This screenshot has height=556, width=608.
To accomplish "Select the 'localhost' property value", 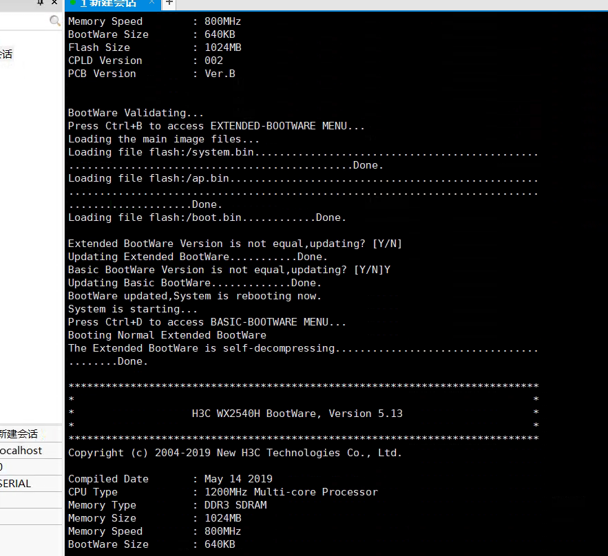I will pyautogui.click(x=21, y=450).
